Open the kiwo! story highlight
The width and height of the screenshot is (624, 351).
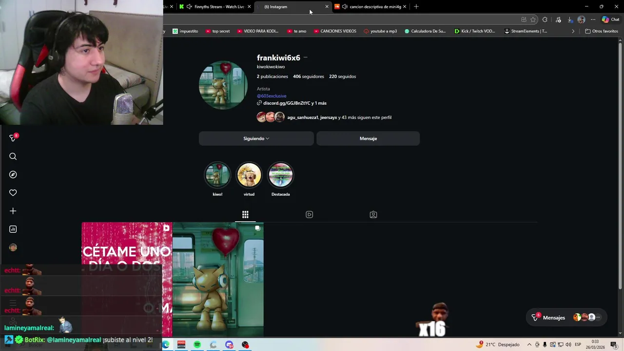217,175
